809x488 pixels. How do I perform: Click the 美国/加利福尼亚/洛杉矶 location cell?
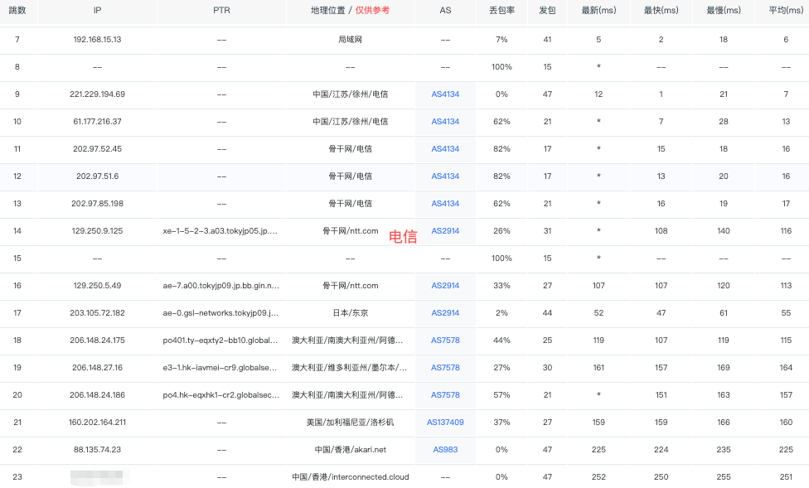pos(351,423)
